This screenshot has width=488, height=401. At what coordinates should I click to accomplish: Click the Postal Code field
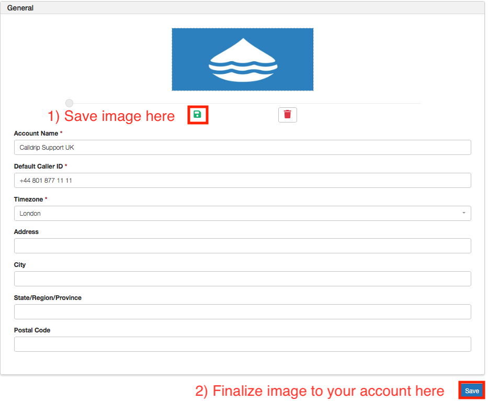tap(243, 344)
